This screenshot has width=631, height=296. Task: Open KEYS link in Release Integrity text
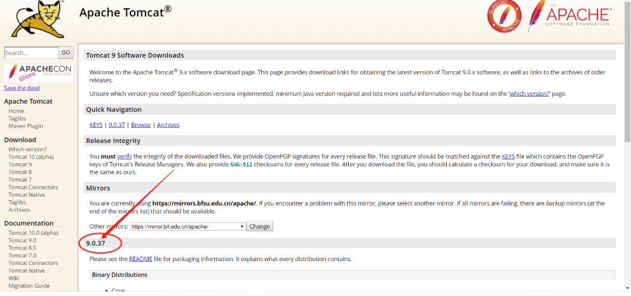click(508, 156)
